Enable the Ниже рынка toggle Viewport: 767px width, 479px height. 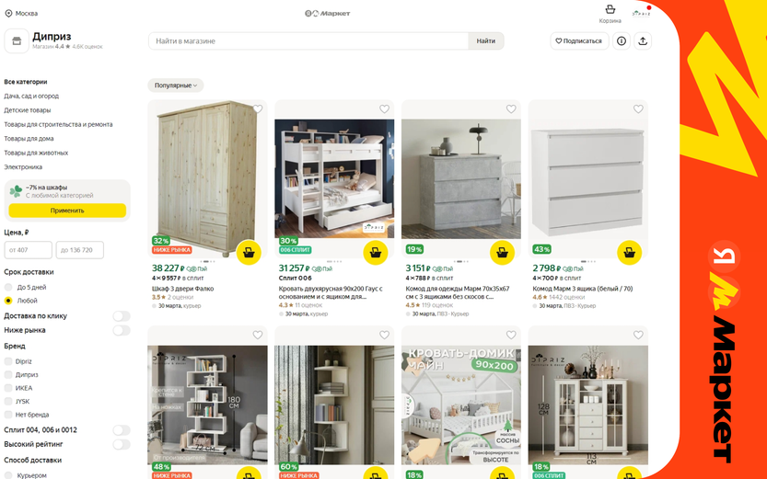(122, 331)
